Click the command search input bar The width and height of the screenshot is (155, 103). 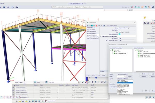pos(77,7)
